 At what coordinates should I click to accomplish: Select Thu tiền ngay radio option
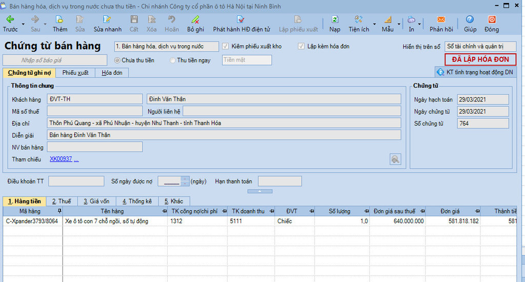172,60
